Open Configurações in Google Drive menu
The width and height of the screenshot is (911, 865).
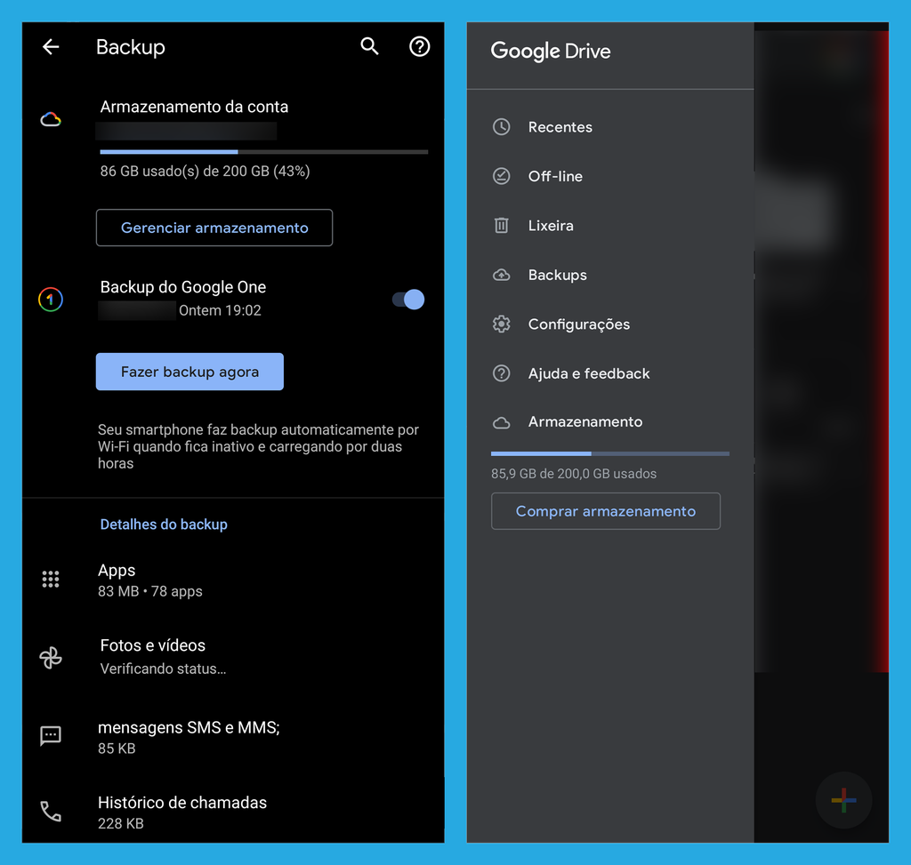610,324
